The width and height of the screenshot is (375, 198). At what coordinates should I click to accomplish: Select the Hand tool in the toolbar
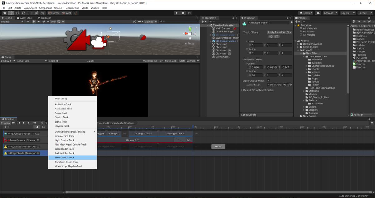[5, 13]
